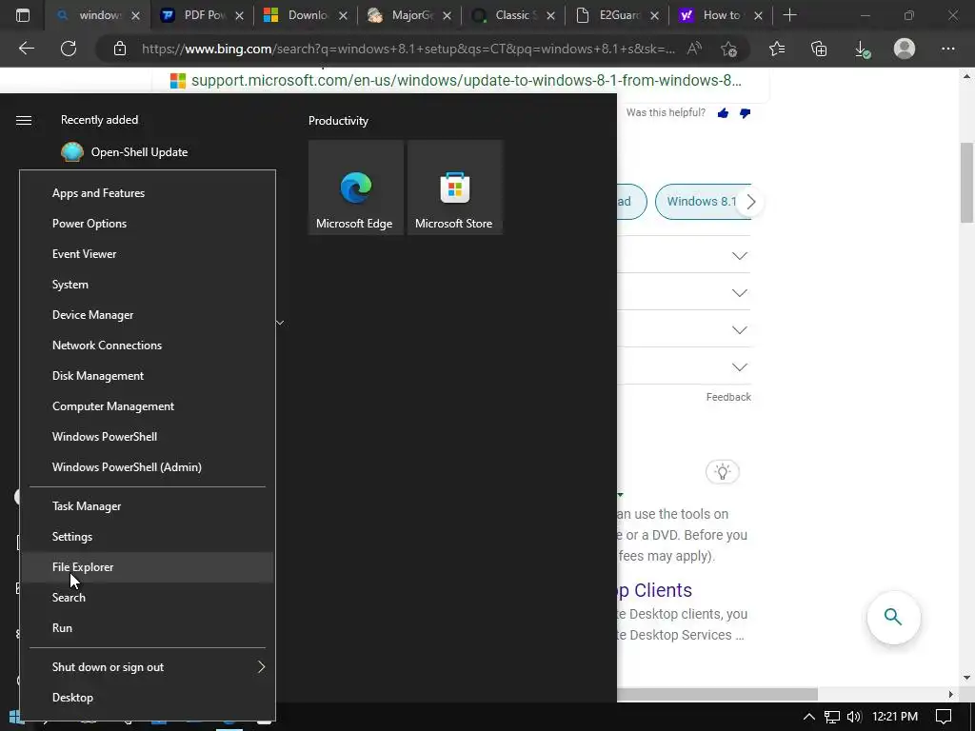Open Open-Shell Update app
Screen dimensions: 975x731
click(x=125, y=152)
